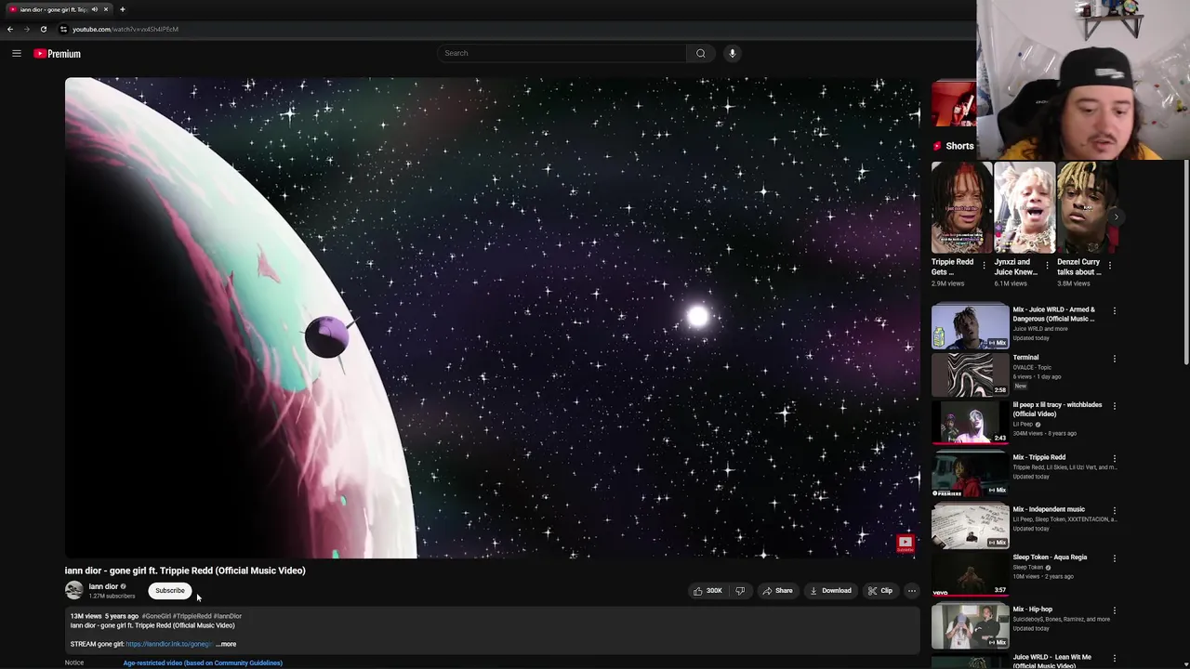The height and width of the screenshot is (669, 1190).
Task: Open the YouTube hamburger guide menu
Action: (x=16, y=54)
